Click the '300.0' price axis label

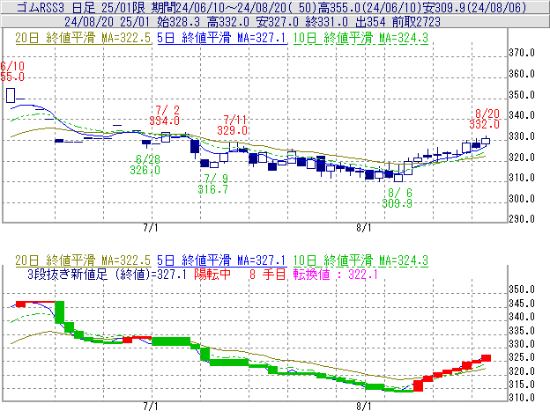tap(522, 199)
